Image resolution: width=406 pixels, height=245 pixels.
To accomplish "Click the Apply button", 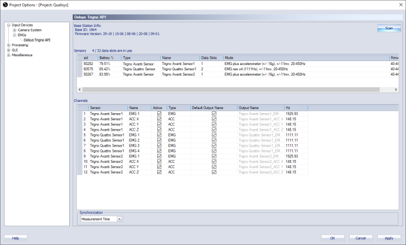I will coord(389,238).
